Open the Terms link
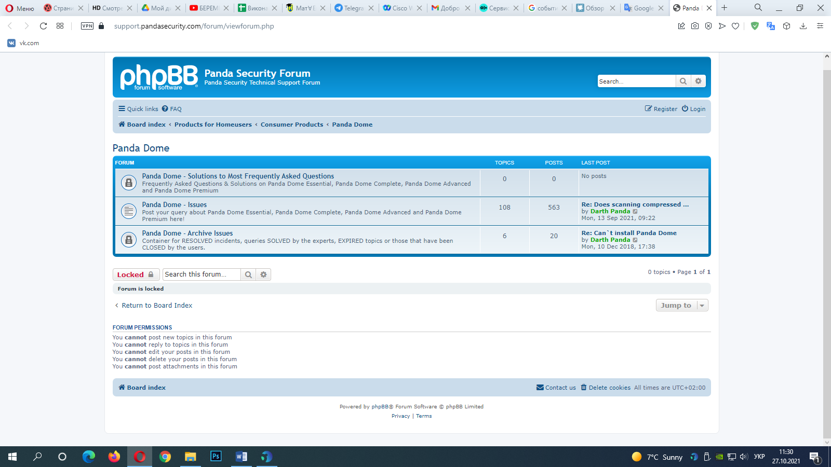 click(424, 416)
